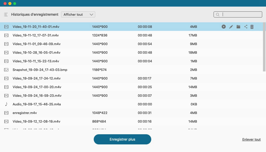This screenshot has height=152, width=266.
Task: Select file Snapshot_19-09-24_17-43-03.bmp
Action: point(40,70)
